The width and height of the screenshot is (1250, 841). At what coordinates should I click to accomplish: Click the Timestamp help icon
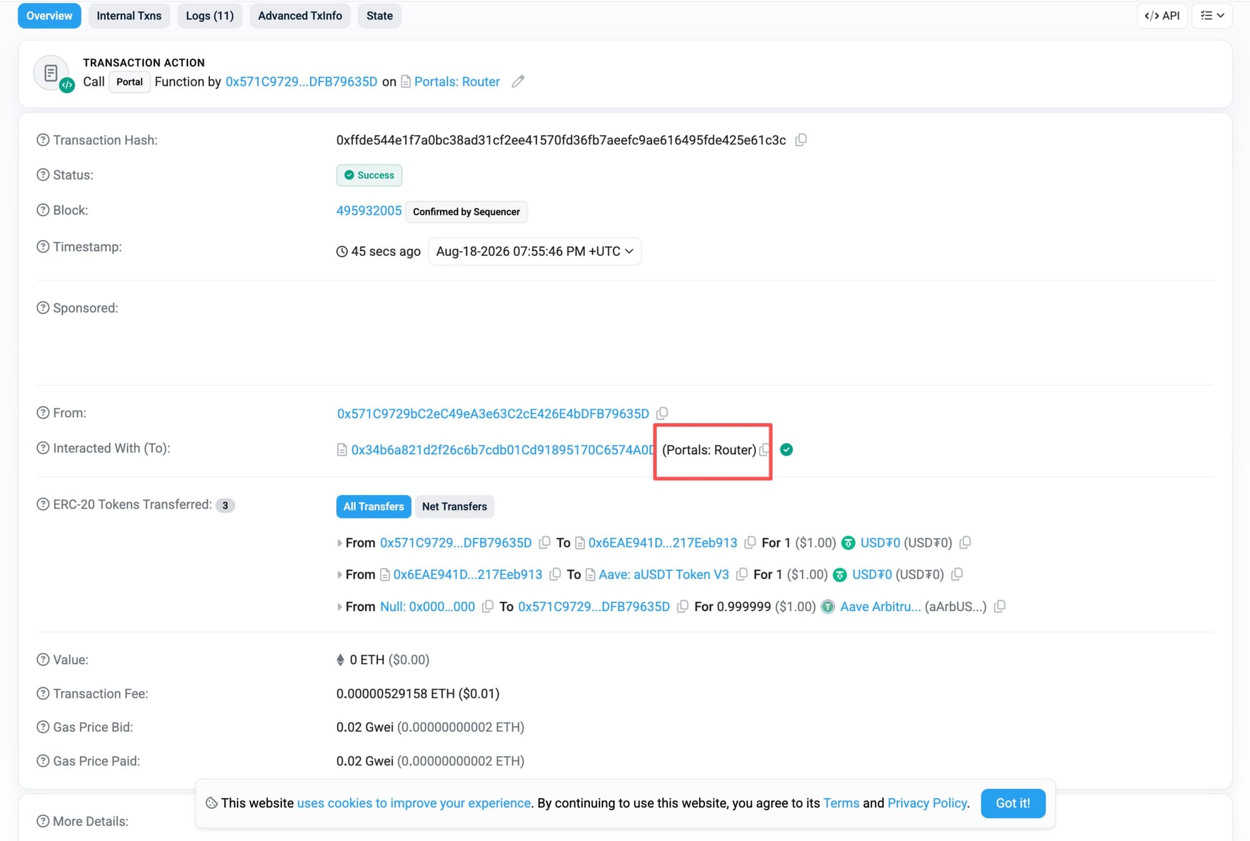coord(42,247)
